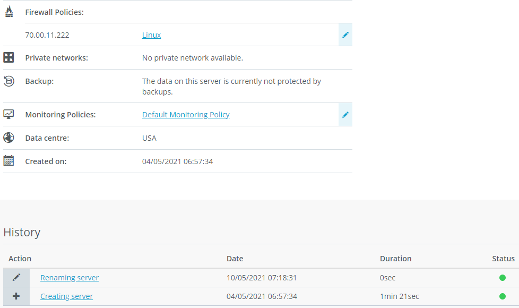The height and width of the screenshot is (308, 519).
Task: Click the Data centre globe icon
Action: tap(8, 138)
